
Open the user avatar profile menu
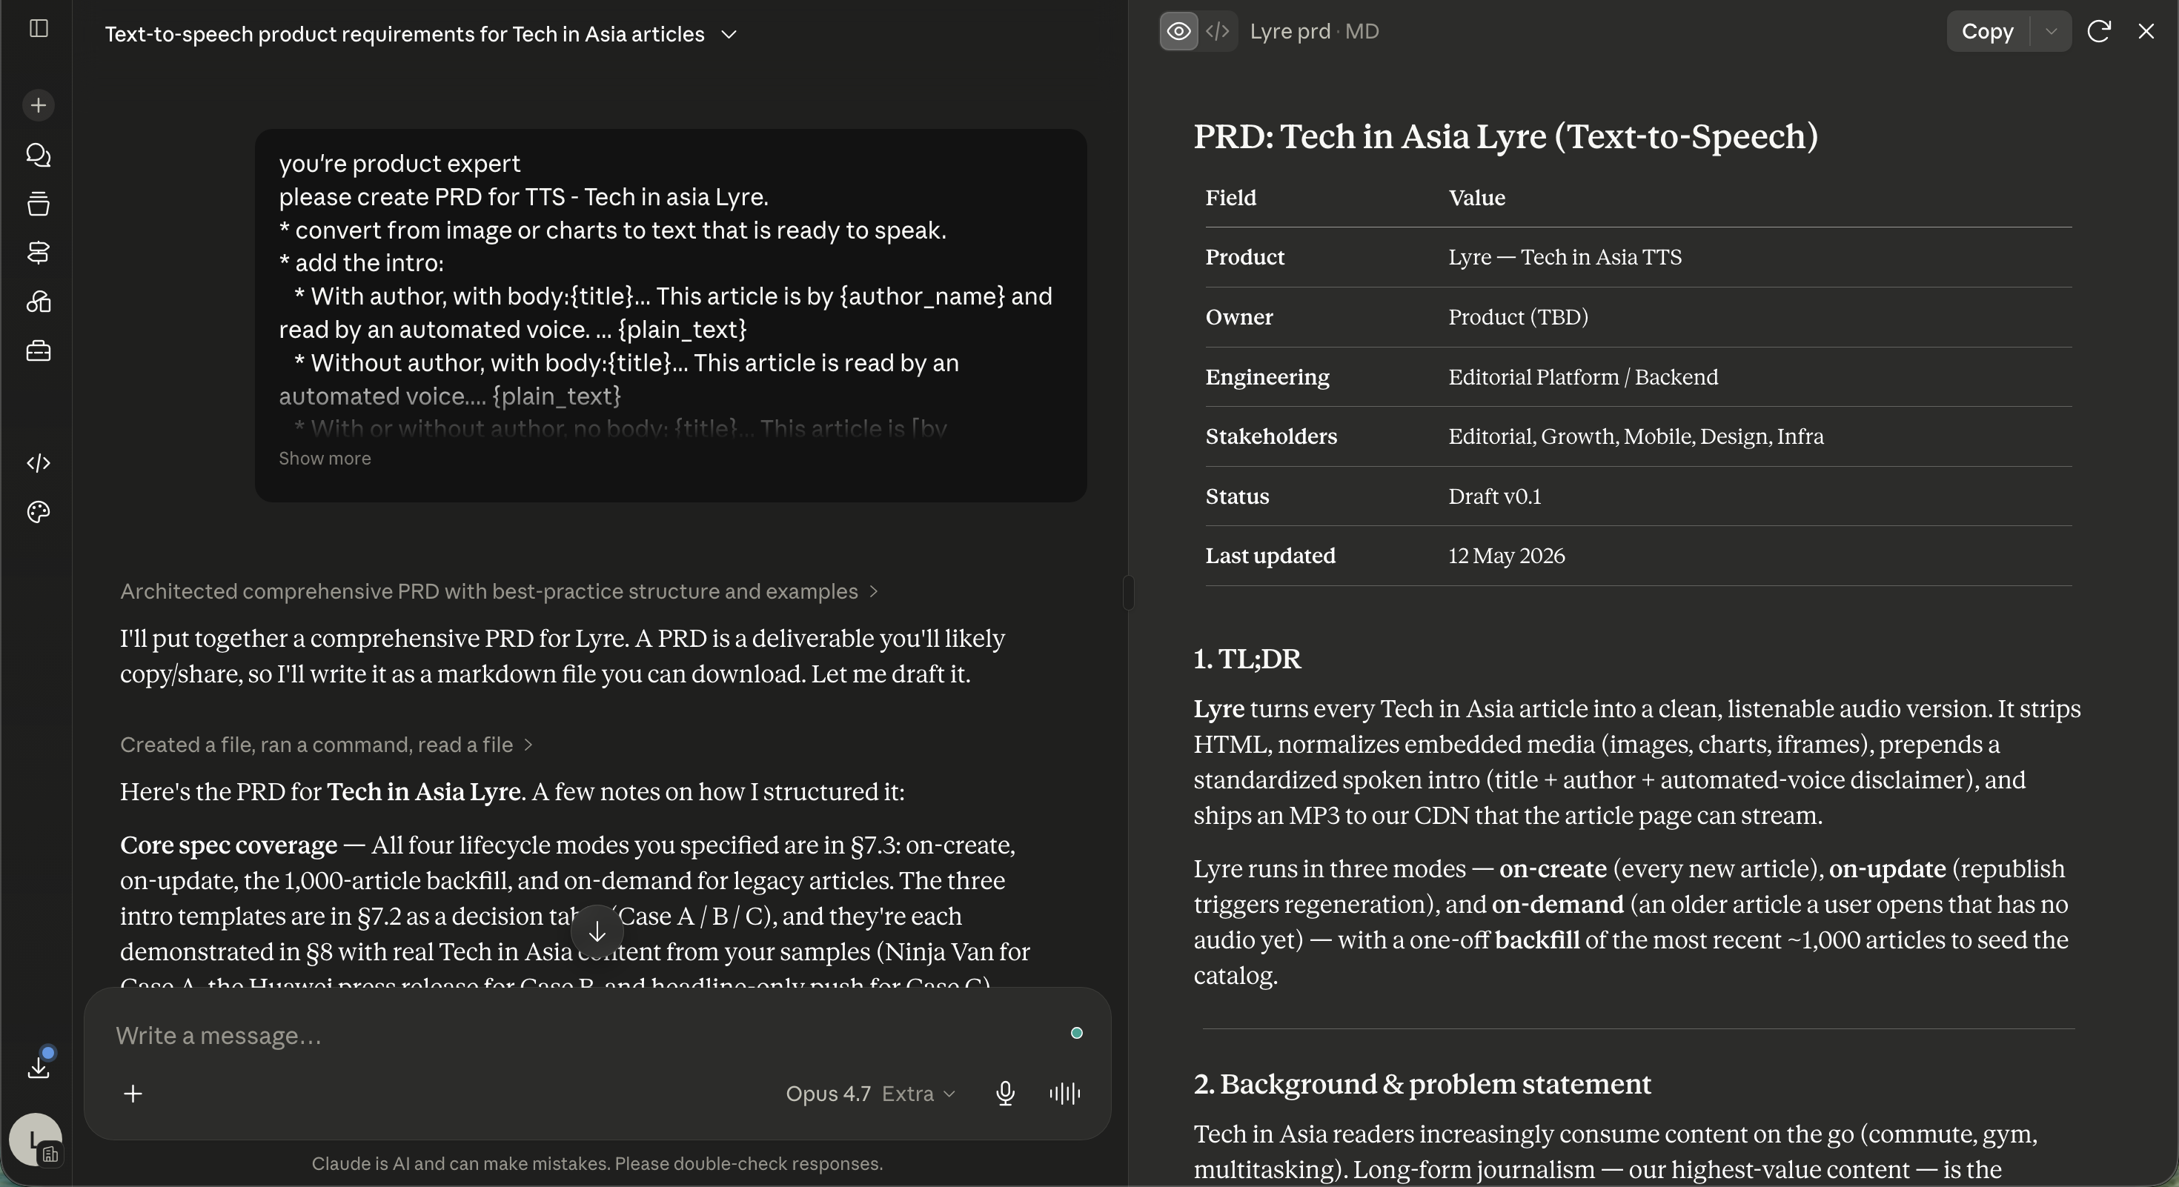tap(35, 1140)
